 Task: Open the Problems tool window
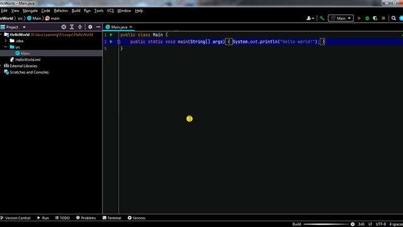86,218
